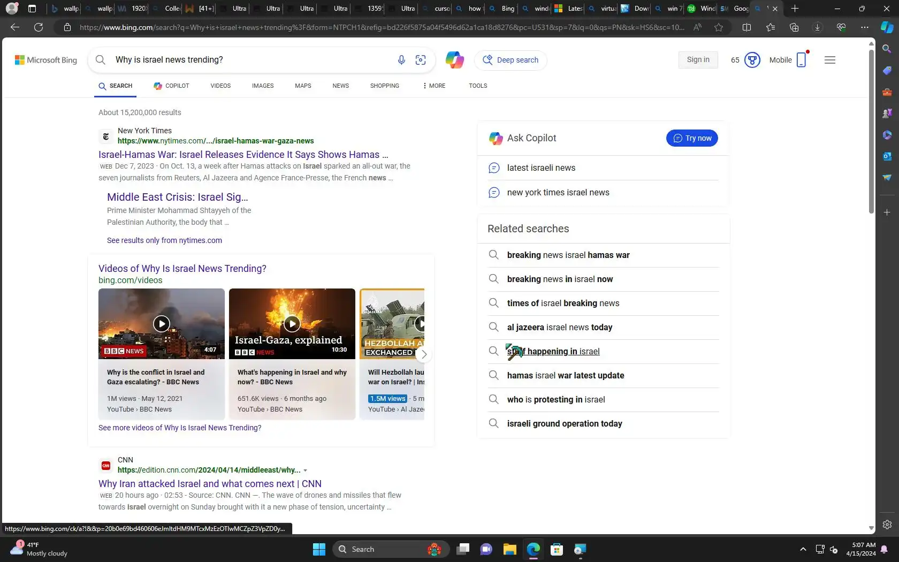Open the Favorites list icon in the toolbar
Screen dimensions: 899x562
[770, 27]
